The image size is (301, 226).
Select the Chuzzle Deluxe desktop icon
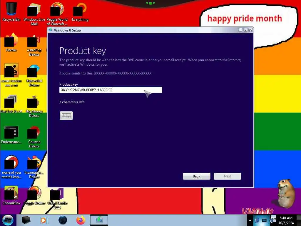point(34,137)
